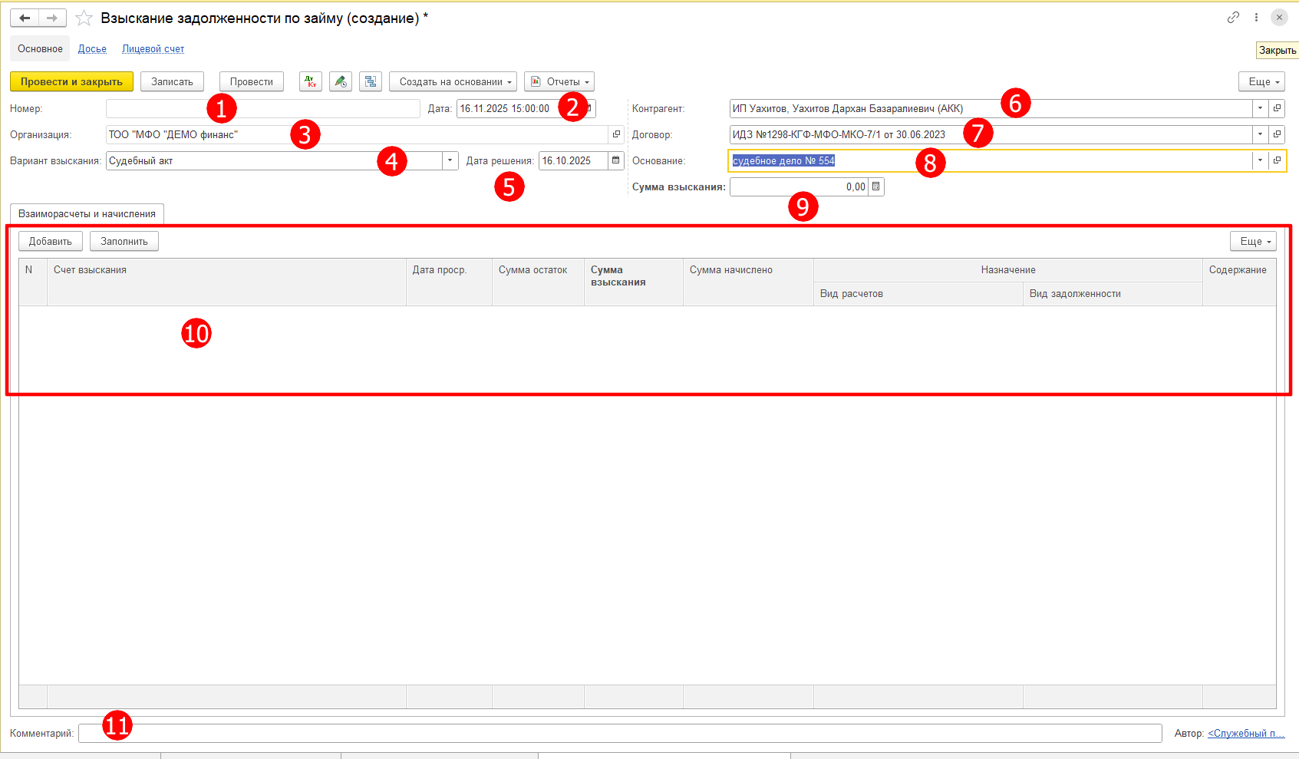This screenshot has width=1299, height=759.
Task: Open the top Еще menu
Action: (1263, 81)
